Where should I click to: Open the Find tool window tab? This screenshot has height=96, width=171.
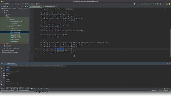click(3, 89)
